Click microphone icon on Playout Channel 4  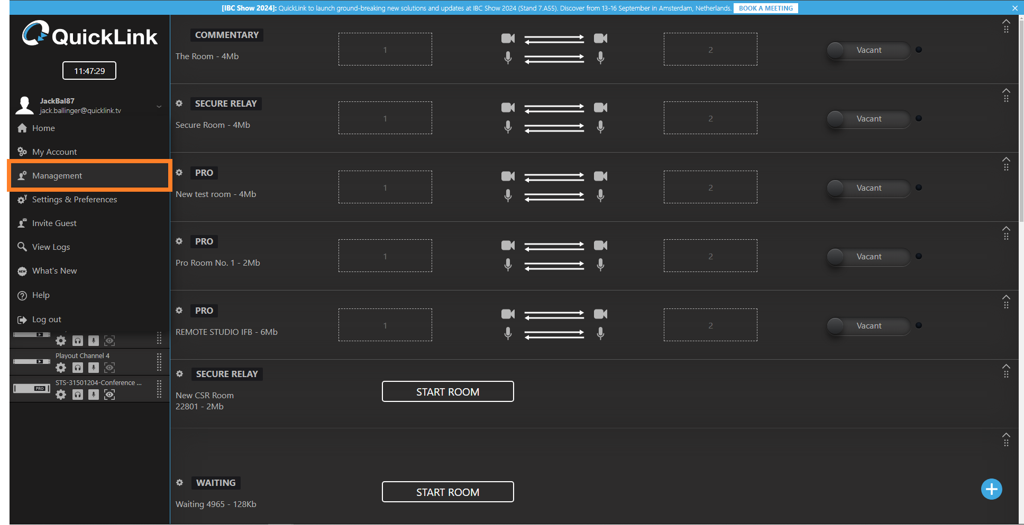pos(94,368)
